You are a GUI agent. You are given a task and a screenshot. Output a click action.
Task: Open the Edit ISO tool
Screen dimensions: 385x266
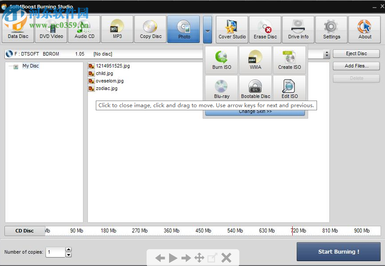point(290,88)
